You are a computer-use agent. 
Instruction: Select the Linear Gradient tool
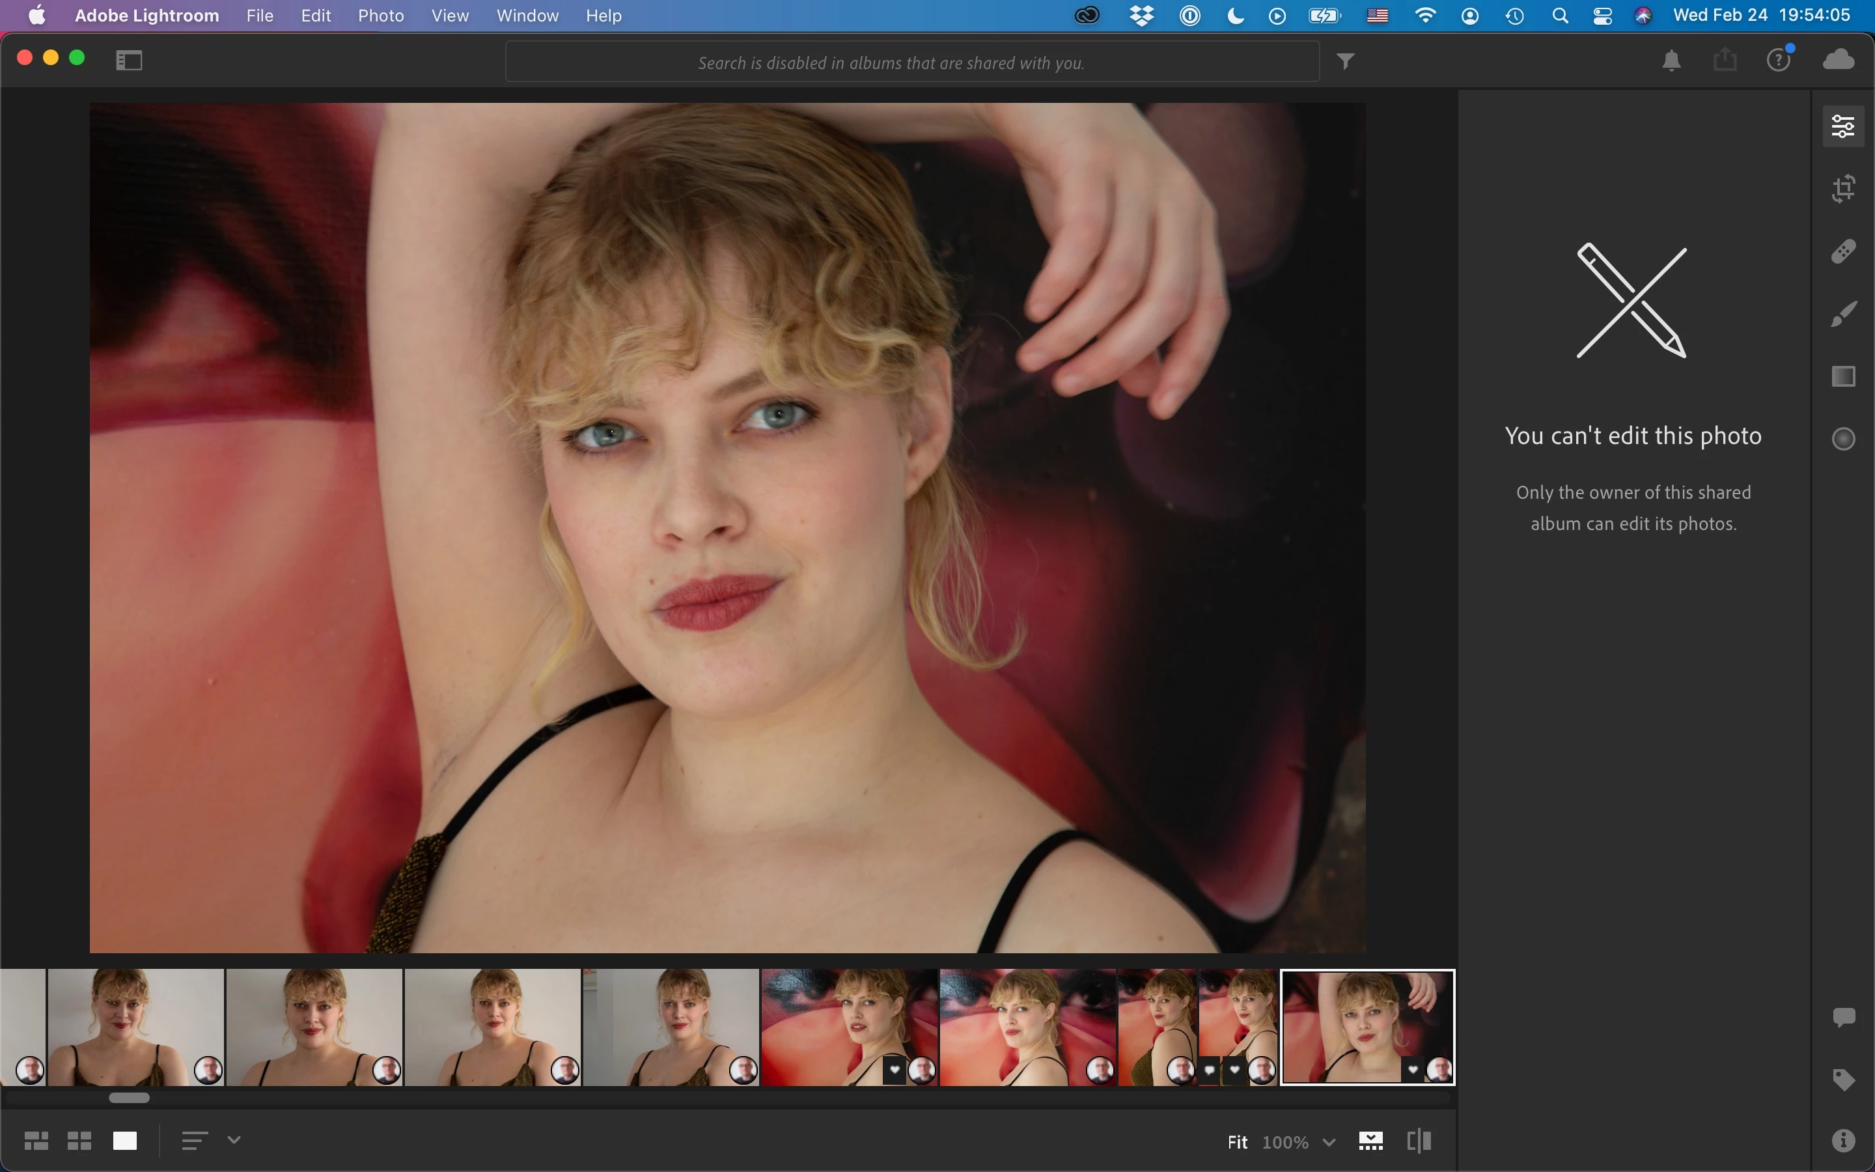click(1843, 377)
